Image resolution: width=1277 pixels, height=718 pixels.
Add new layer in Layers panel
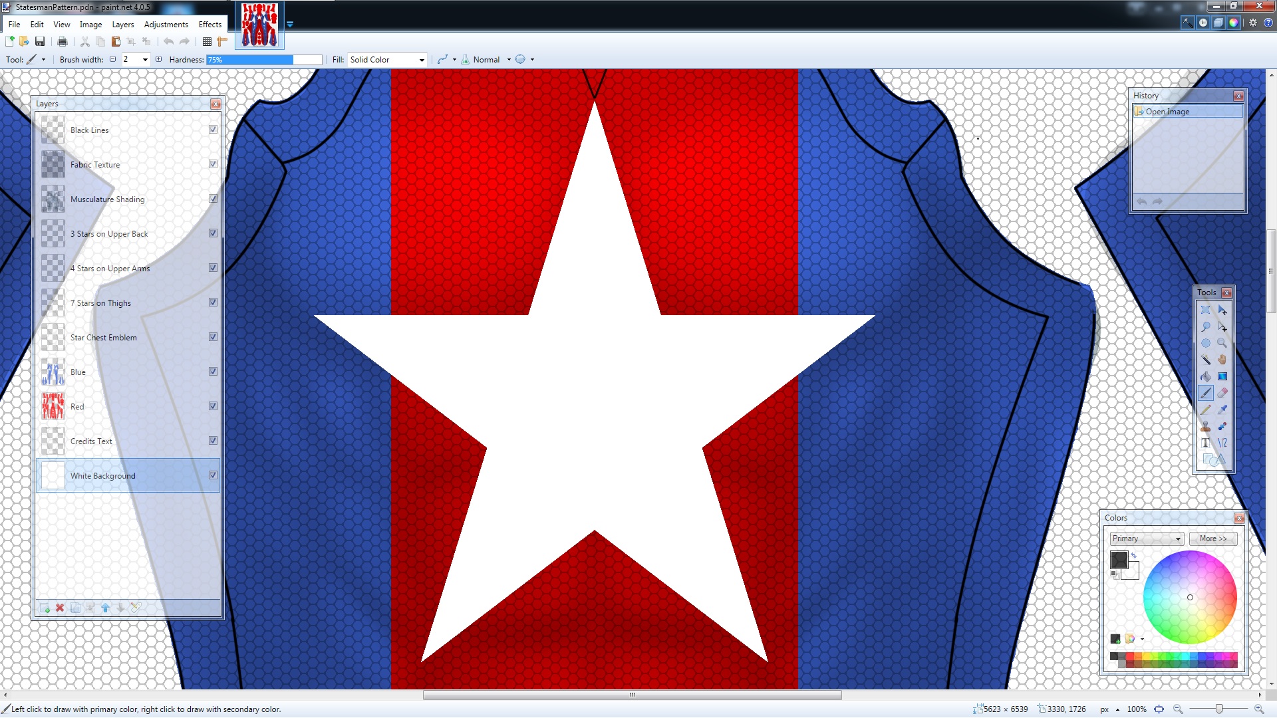coord(45,608)
